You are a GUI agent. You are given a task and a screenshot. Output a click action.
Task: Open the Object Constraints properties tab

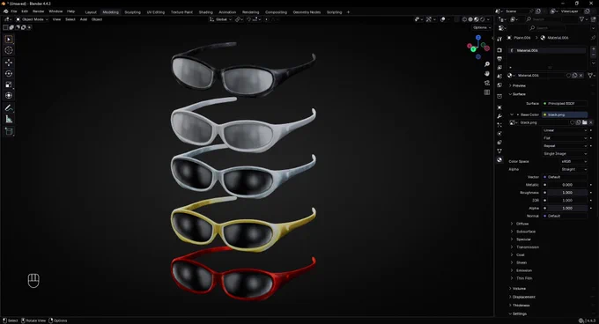[499, 143]
